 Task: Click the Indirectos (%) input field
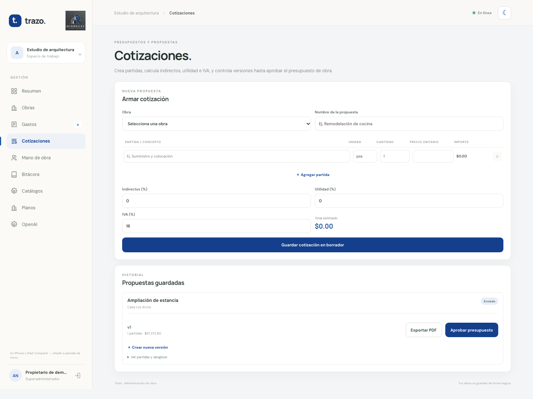point(217,201)
